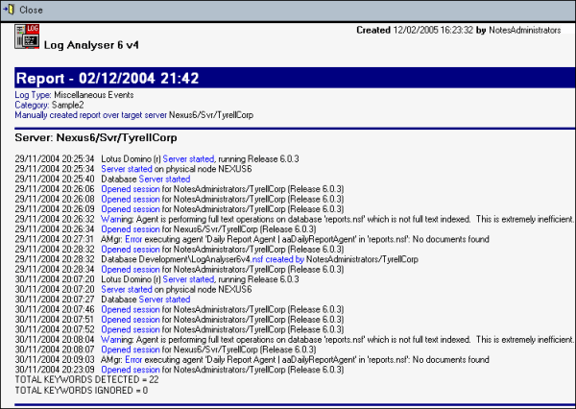
Task: Click 'by NotesAdministrators' in the Created header
Action: coord(518,30)
